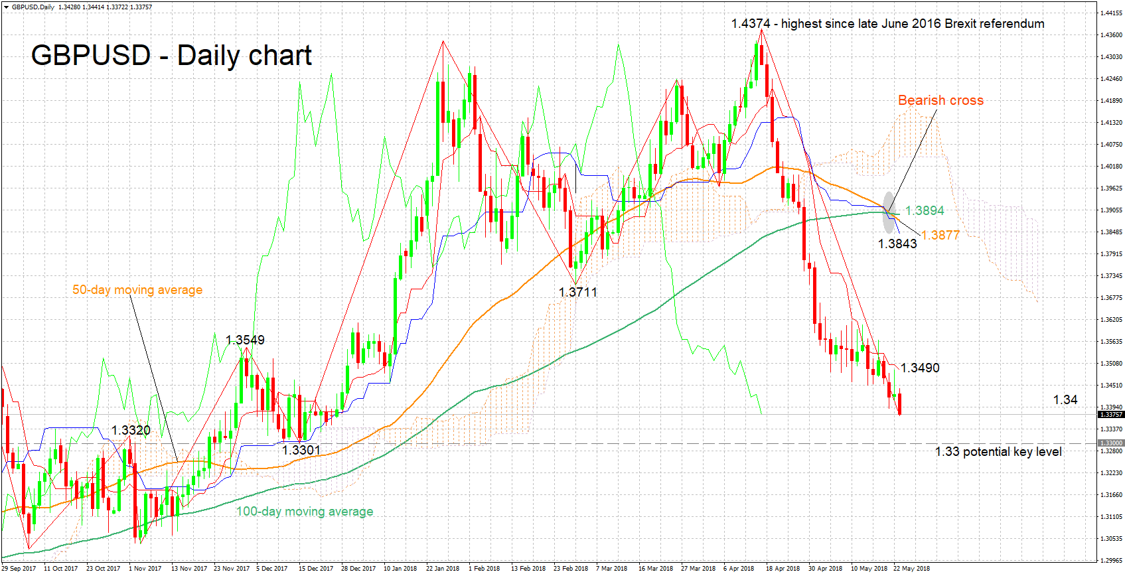Screen dimensions: 1125x576
Task: Click the 1.3301 low label
Action: pyautogui.click(x=301, y=451)
